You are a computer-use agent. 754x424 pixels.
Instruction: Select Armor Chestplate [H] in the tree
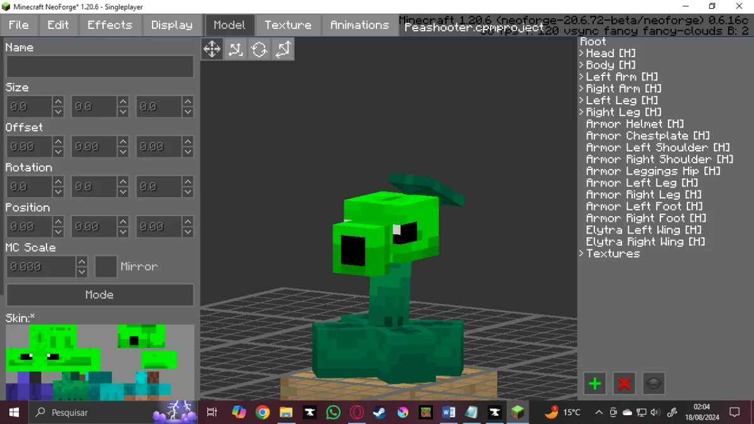point(648,136)
